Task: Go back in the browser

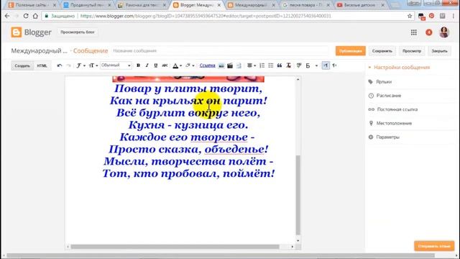Action: point(7,16)
